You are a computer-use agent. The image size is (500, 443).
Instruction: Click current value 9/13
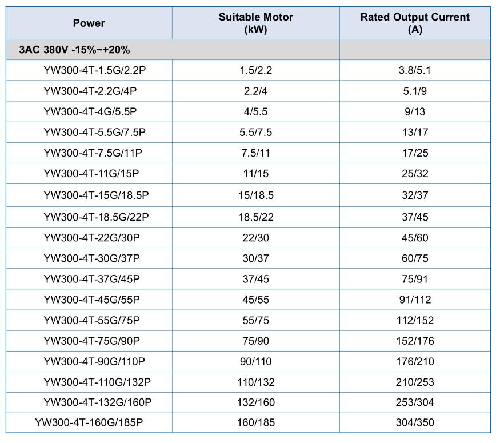click(x=415, y=111)
